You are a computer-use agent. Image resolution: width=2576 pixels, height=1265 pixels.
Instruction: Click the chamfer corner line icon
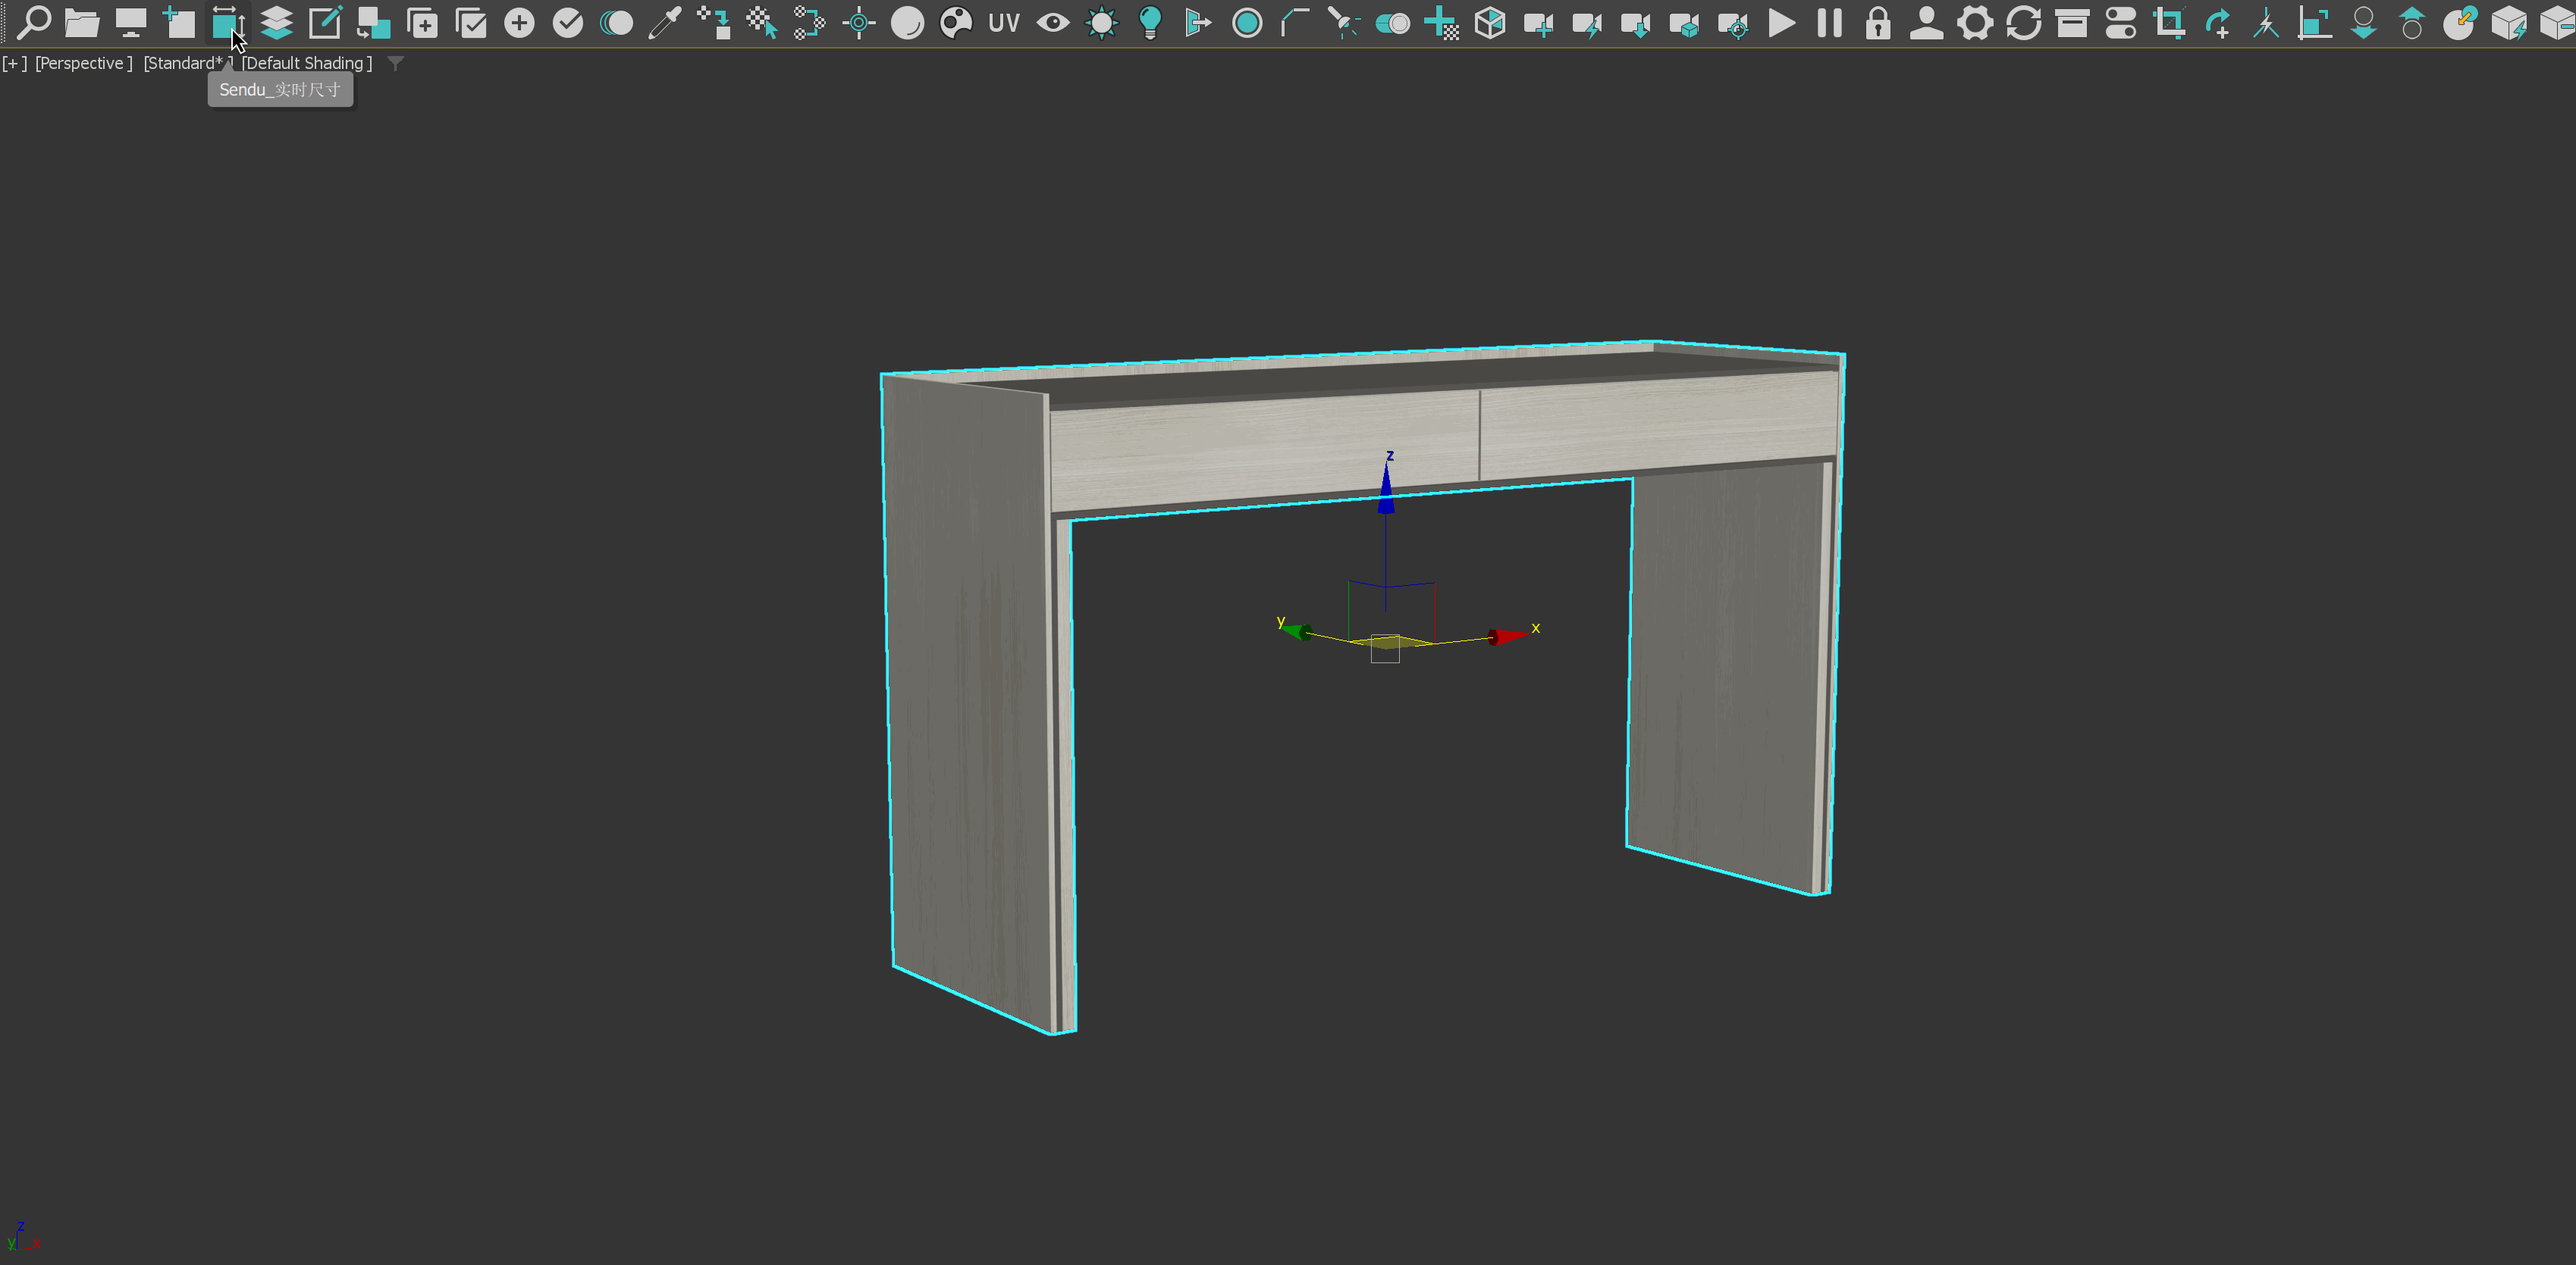(x=1295, y=22)
